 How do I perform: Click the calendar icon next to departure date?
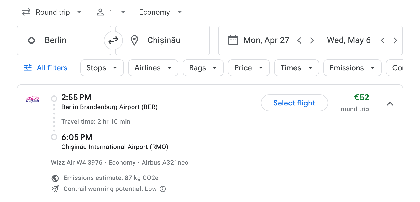coord(233,40)
